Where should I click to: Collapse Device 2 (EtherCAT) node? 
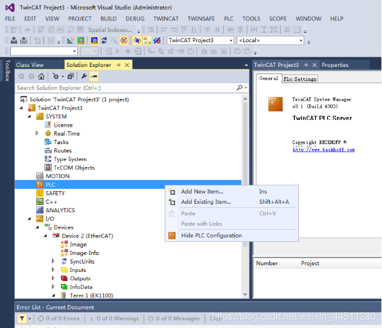pos(45,236)
